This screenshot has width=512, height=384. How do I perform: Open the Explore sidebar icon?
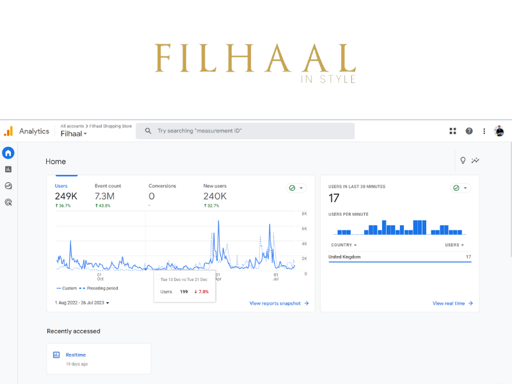pos(8,186)
